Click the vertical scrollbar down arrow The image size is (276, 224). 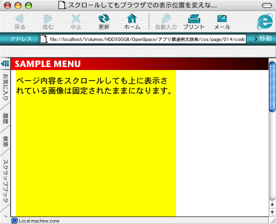272,212
